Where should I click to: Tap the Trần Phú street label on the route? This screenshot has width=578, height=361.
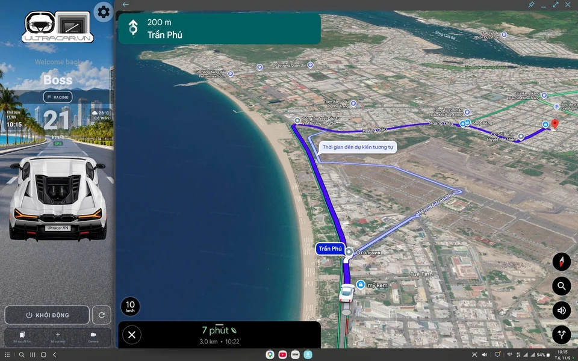331,248
